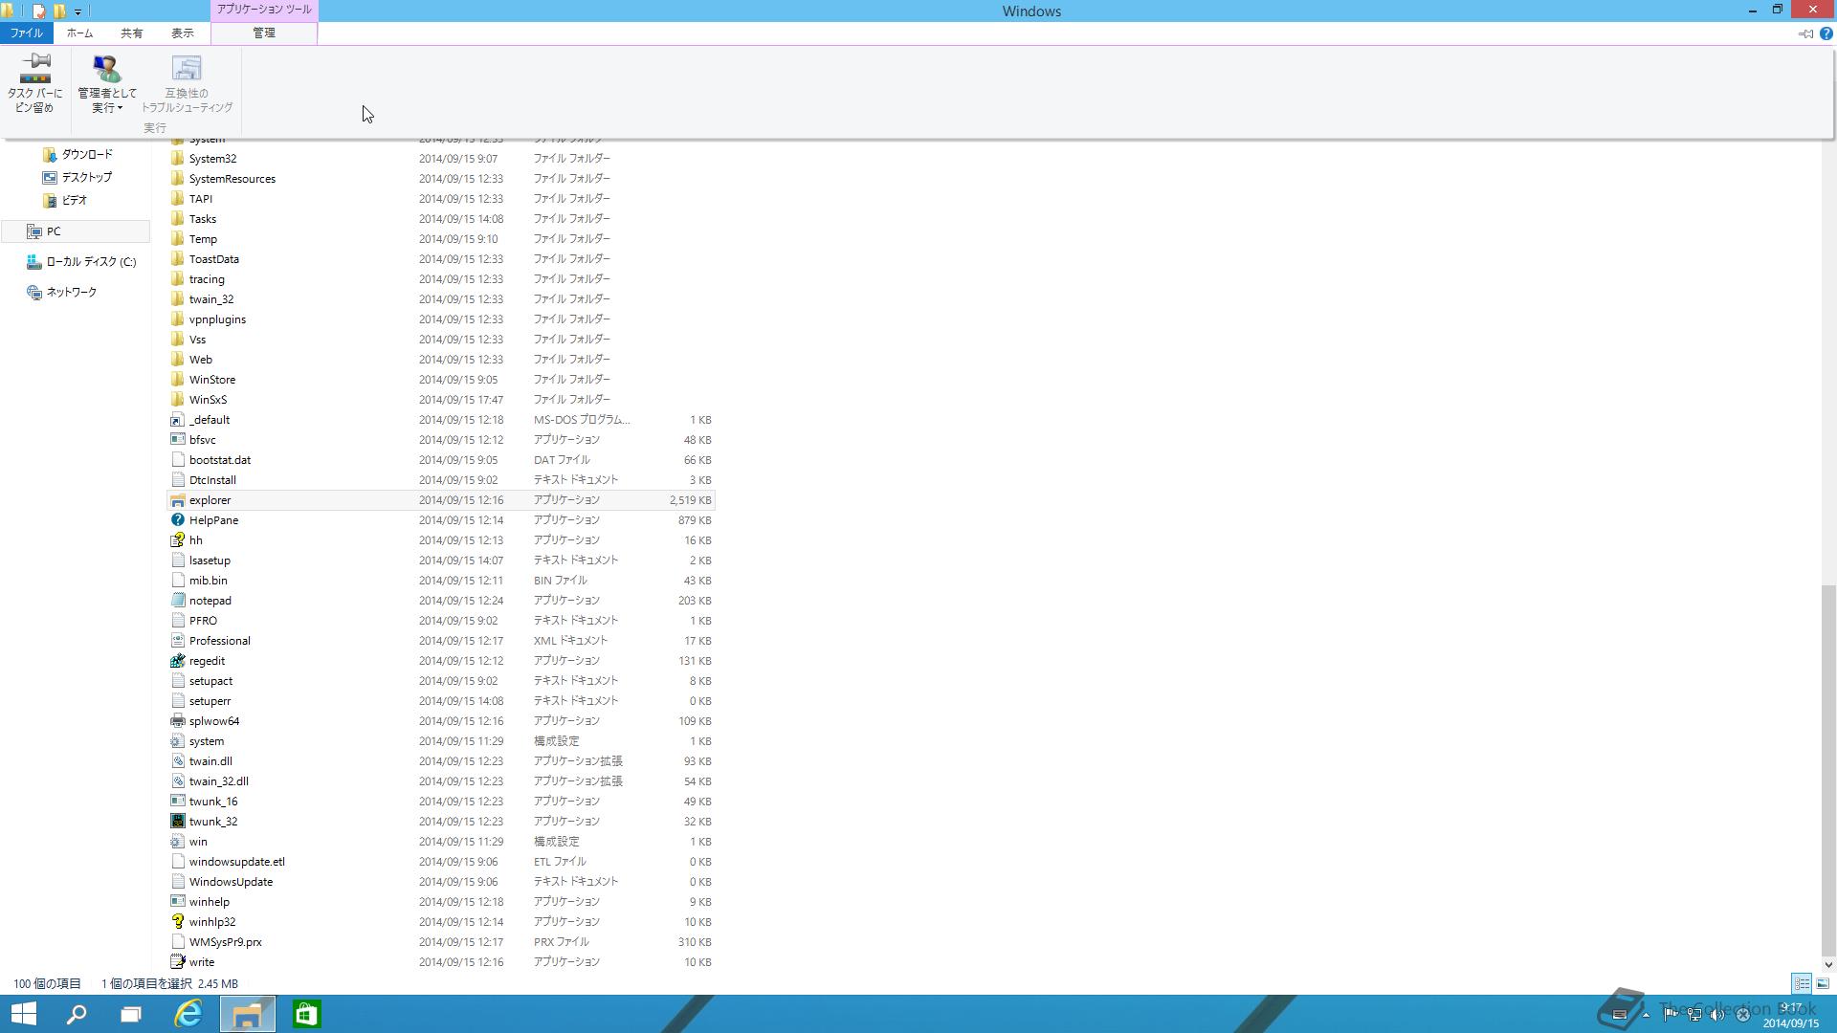The image size is (1837, 1033).
Task: Open the Properties quick access icon
Action: point(39,11)
